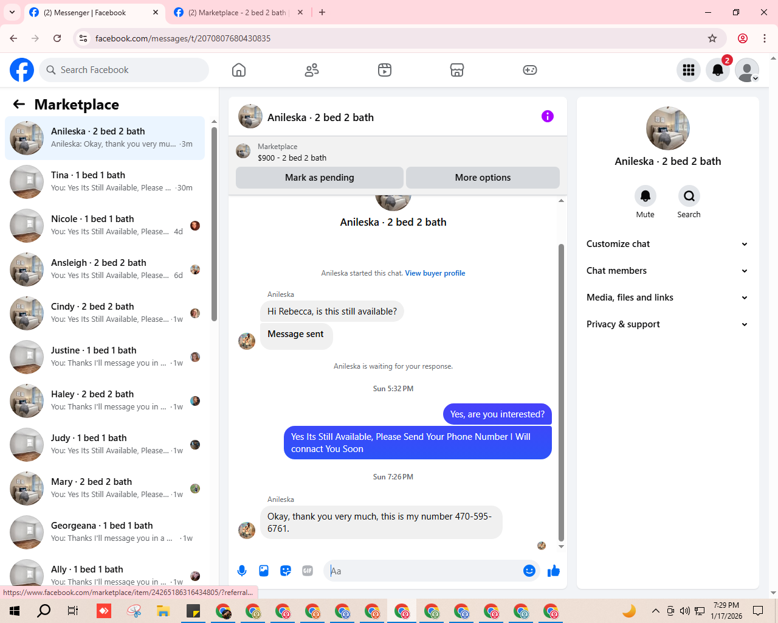
Task: Switch to the Marketplace 2 bed 2 bath tab
Action: click(238, 12)
